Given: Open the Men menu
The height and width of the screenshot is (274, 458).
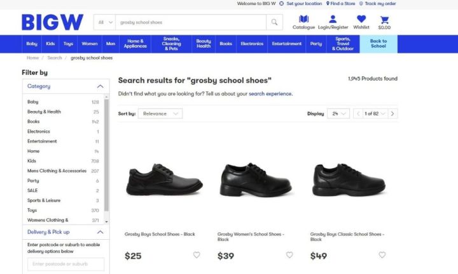Looking at the screenshot, I should tap(111, 44).
